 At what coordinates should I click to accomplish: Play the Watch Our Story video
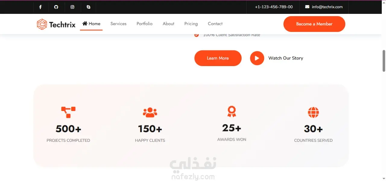[x=257, y=58]
